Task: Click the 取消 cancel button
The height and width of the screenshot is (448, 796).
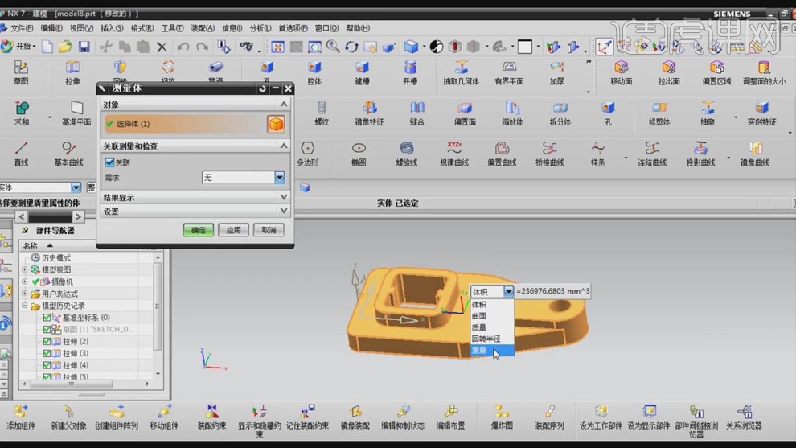Action: pos(269,230)
